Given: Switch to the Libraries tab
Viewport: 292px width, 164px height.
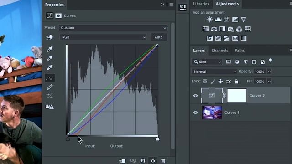Looking at the screenshot, I should 201,4.
